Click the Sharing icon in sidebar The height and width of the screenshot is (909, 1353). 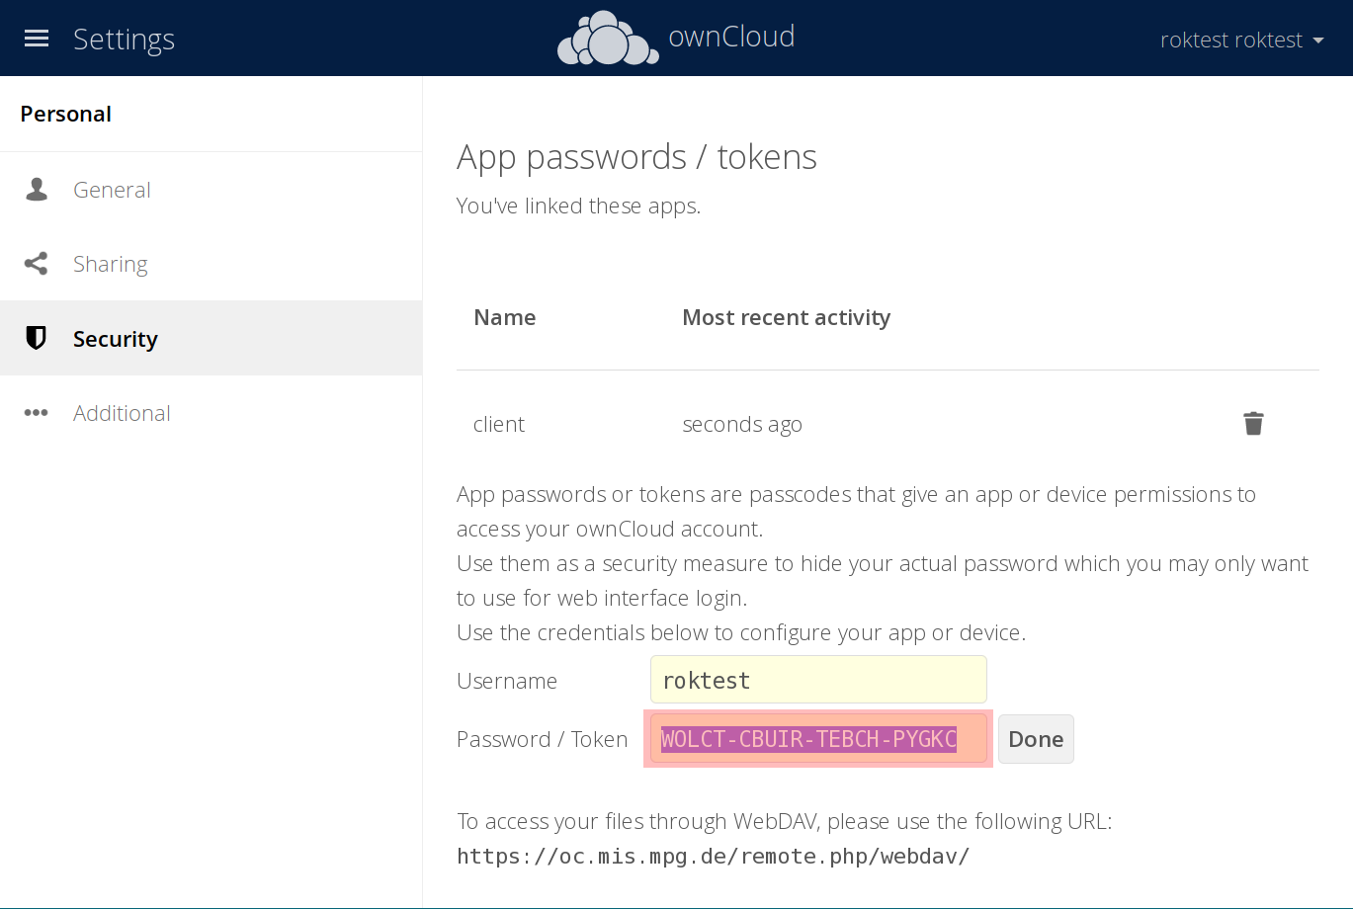pos(37,264)
